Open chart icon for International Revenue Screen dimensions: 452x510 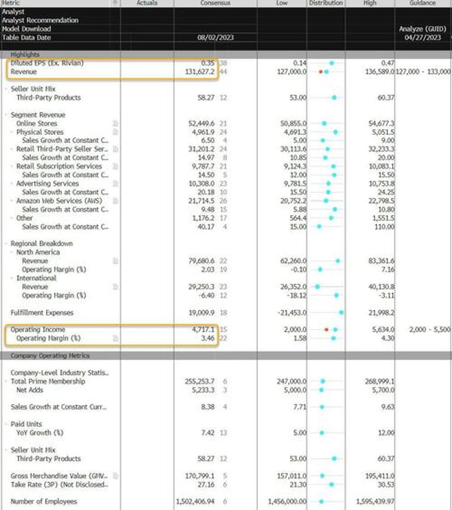pyautogui.click(x=115, y=286)
